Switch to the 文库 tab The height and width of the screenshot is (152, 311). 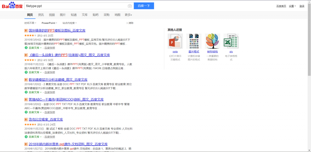pyautogui.click(x=85, y=15)
